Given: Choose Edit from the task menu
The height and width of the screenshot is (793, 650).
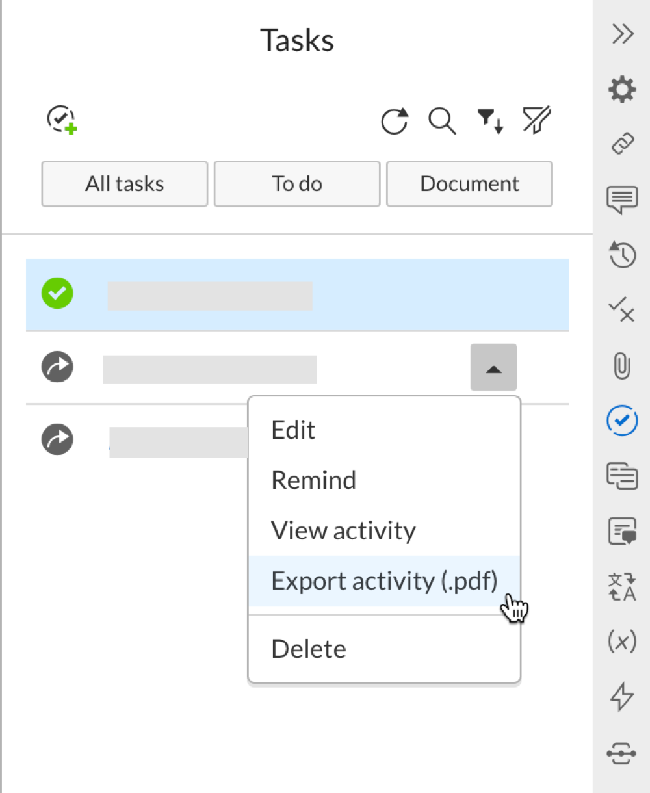Looking at the screenshot, I should (x=384, y=430).
